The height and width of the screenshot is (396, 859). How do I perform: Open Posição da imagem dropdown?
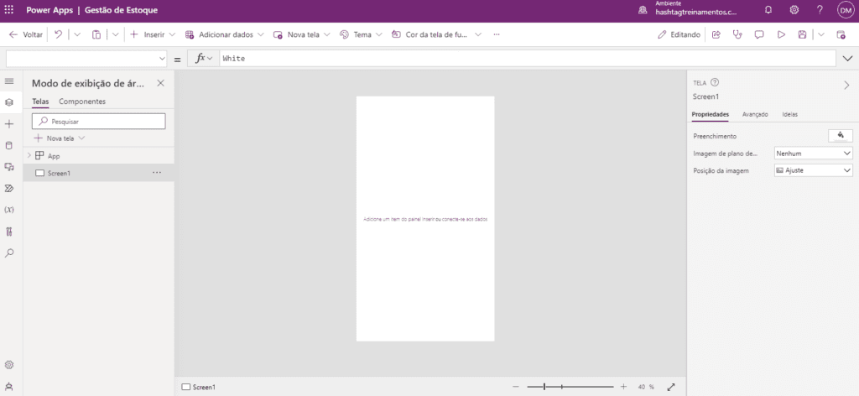813,170
